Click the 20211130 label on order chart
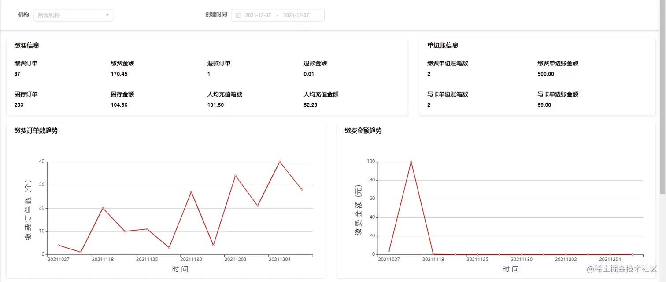The width and height of the screenshot is (666, 282). point(191,260)
